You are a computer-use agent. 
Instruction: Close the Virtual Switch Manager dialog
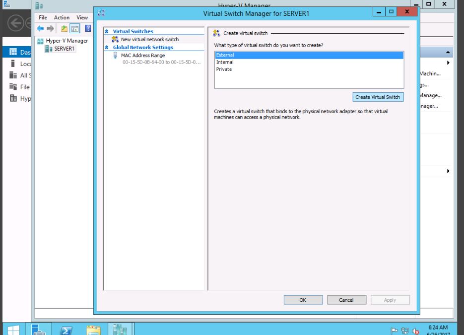point(407,12)
